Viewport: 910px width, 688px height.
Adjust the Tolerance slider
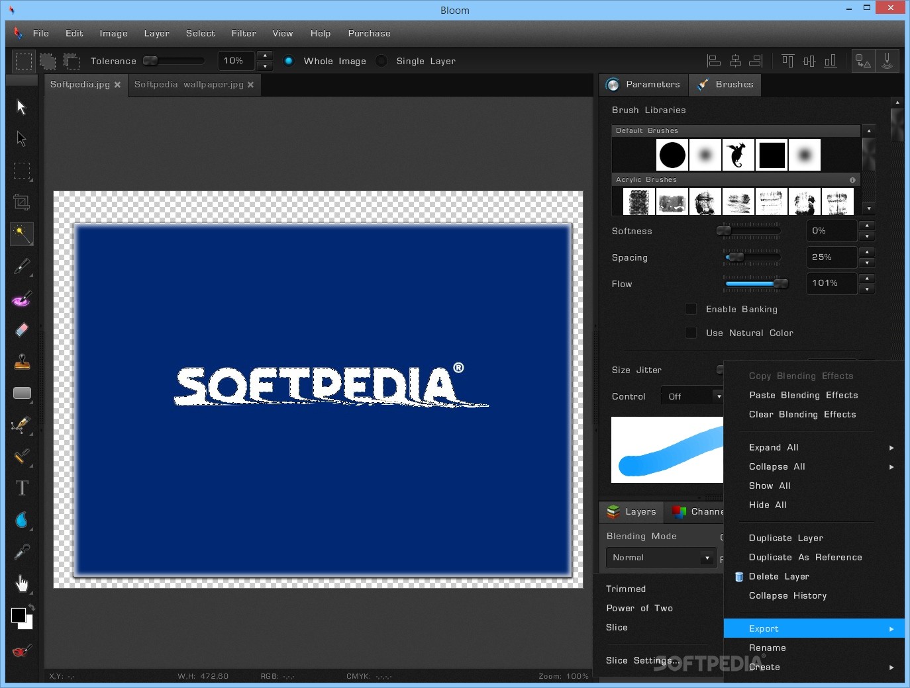pos(174,61)
